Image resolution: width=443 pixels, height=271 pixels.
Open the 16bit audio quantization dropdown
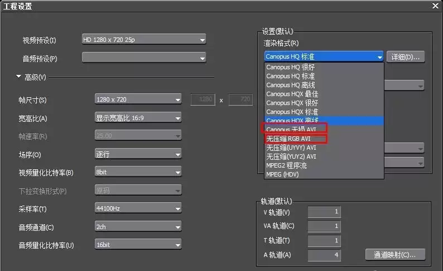coord(138,245)
